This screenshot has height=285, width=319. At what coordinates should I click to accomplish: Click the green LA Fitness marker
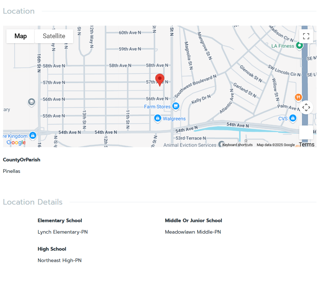[299, 45]
